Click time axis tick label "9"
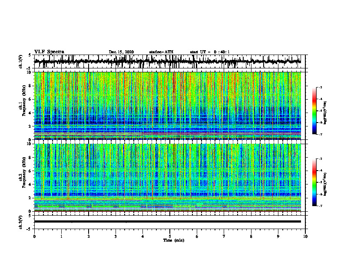The image size is (344, 265). point(278,236)
